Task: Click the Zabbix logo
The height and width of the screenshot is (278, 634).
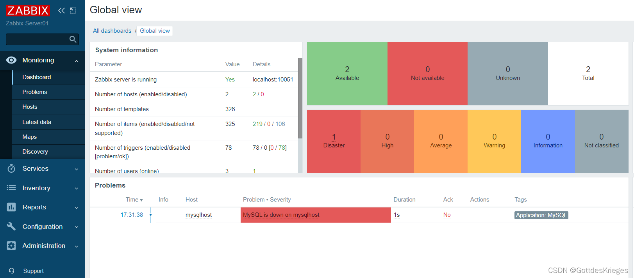Action: tap(28, 11)
